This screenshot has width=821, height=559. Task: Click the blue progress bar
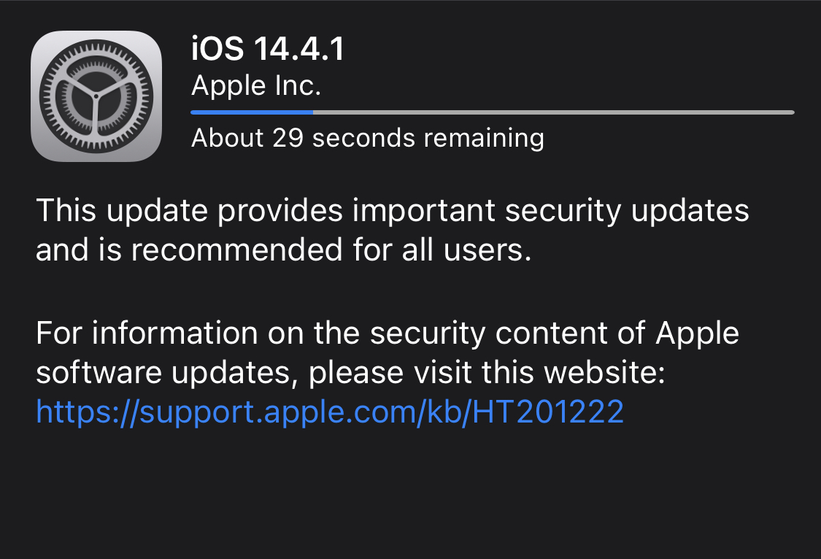pos(252,112)
